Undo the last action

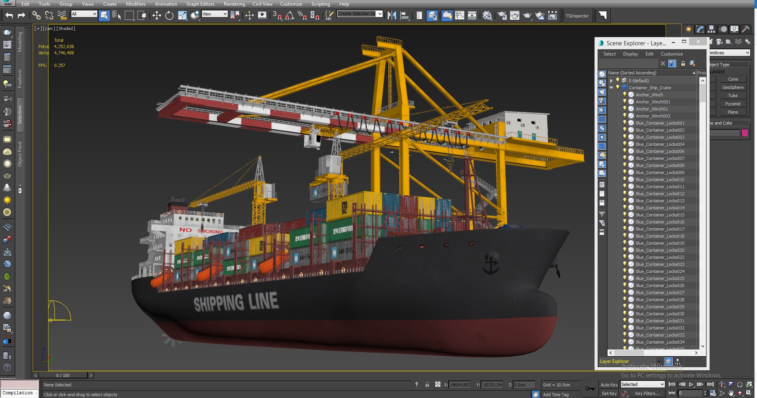coord(9,15)
